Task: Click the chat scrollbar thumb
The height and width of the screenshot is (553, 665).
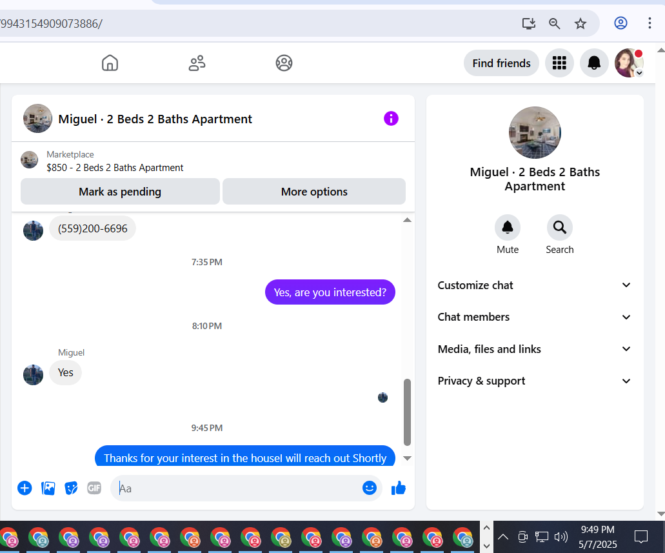Action: 407,412
